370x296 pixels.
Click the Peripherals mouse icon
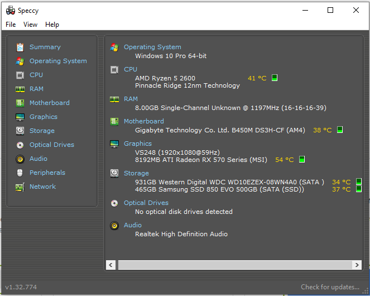pyautogui.click(x=20, y=173)
